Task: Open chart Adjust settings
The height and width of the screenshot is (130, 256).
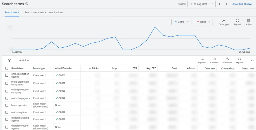Action: coord(248,22)
